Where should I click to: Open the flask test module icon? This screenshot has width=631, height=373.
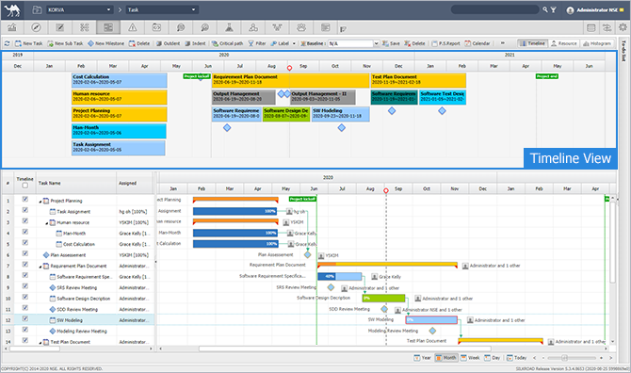(229, 27)
